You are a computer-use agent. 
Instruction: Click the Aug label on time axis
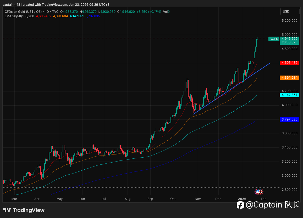(x=128, y=199)
